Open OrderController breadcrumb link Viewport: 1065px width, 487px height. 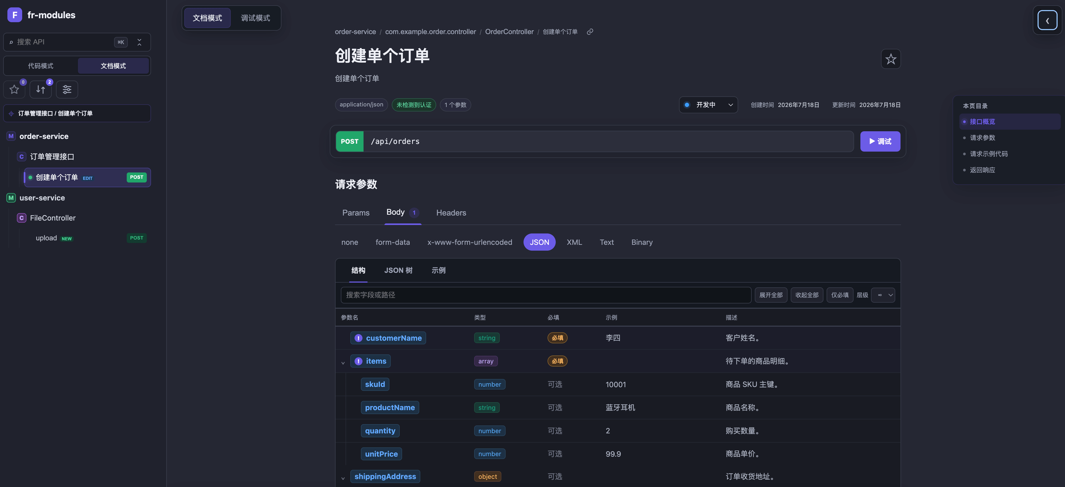509,32
